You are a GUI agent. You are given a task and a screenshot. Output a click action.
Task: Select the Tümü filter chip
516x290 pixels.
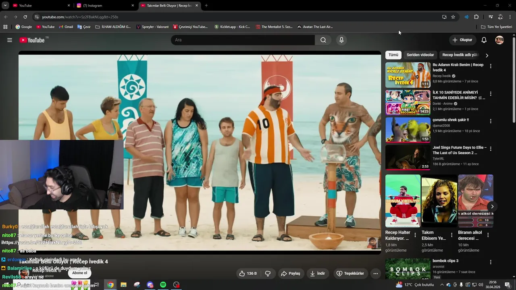(393, 55)
